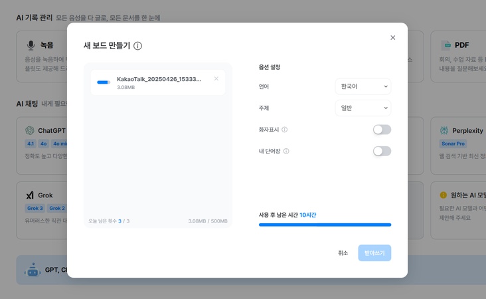Show info tooltip icon for 내 단어장
The width and height of the screenshot is (486, 299).
pos(286,151)
